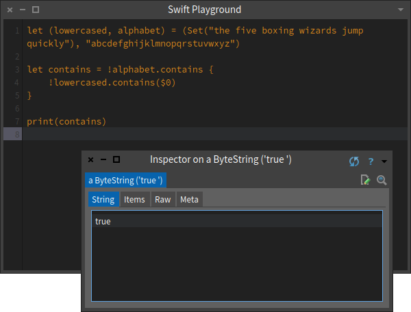The image size is (411, 312).
Task: Click the refresh icon in Inspector window
Action: click(354, 161)
